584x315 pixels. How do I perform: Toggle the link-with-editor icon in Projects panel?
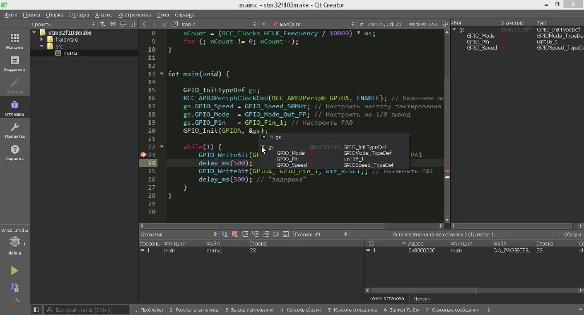click(113, 24)
